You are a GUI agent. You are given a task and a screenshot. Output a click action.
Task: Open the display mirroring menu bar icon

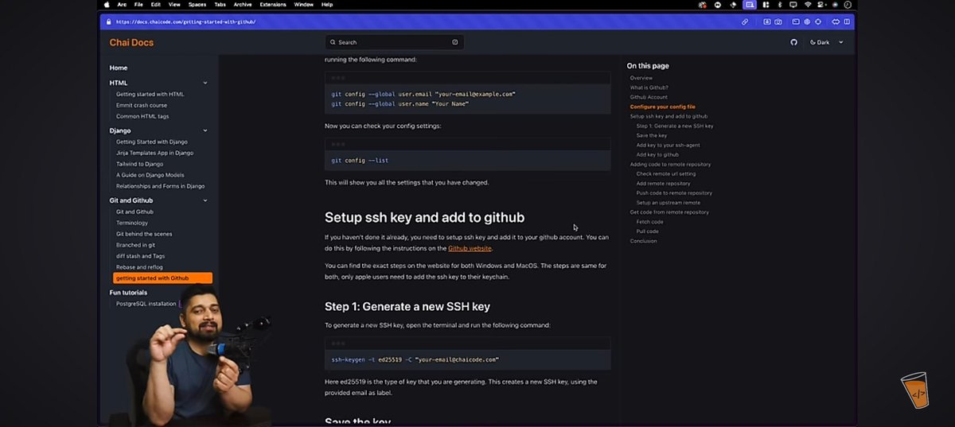793,4
